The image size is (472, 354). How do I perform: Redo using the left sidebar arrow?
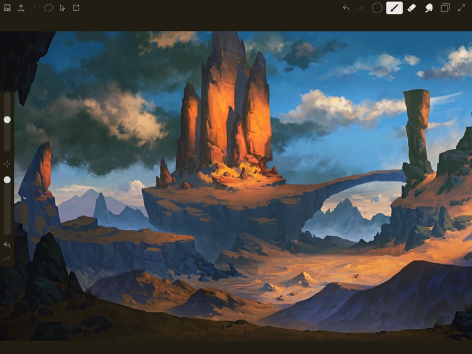(7, 258)
